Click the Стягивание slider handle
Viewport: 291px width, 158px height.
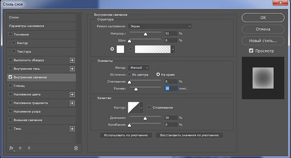pyautogui.click(x=130, y=82)
